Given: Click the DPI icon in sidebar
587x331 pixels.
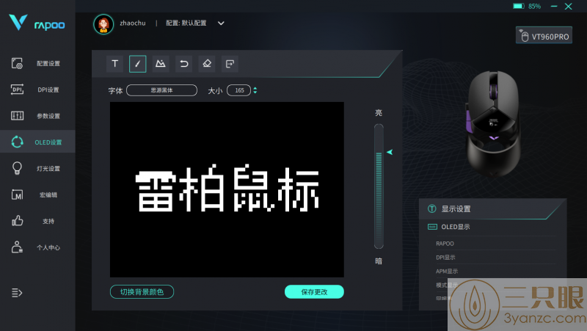Looking at the screenshot, I should (x=17, y=89).
